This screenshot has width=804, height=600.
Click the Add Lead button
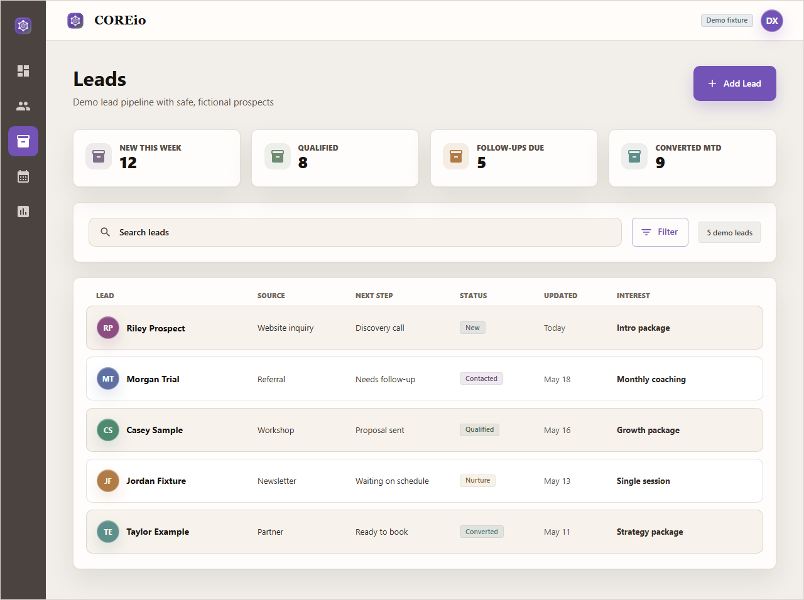[735, 83]
